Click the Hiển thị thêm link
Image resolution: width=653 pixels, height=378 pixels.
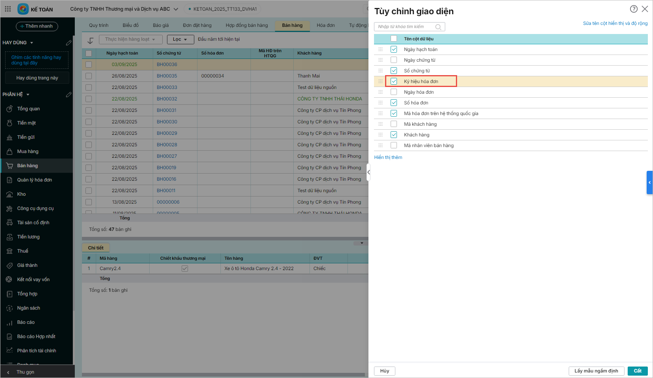coord(388,157)
